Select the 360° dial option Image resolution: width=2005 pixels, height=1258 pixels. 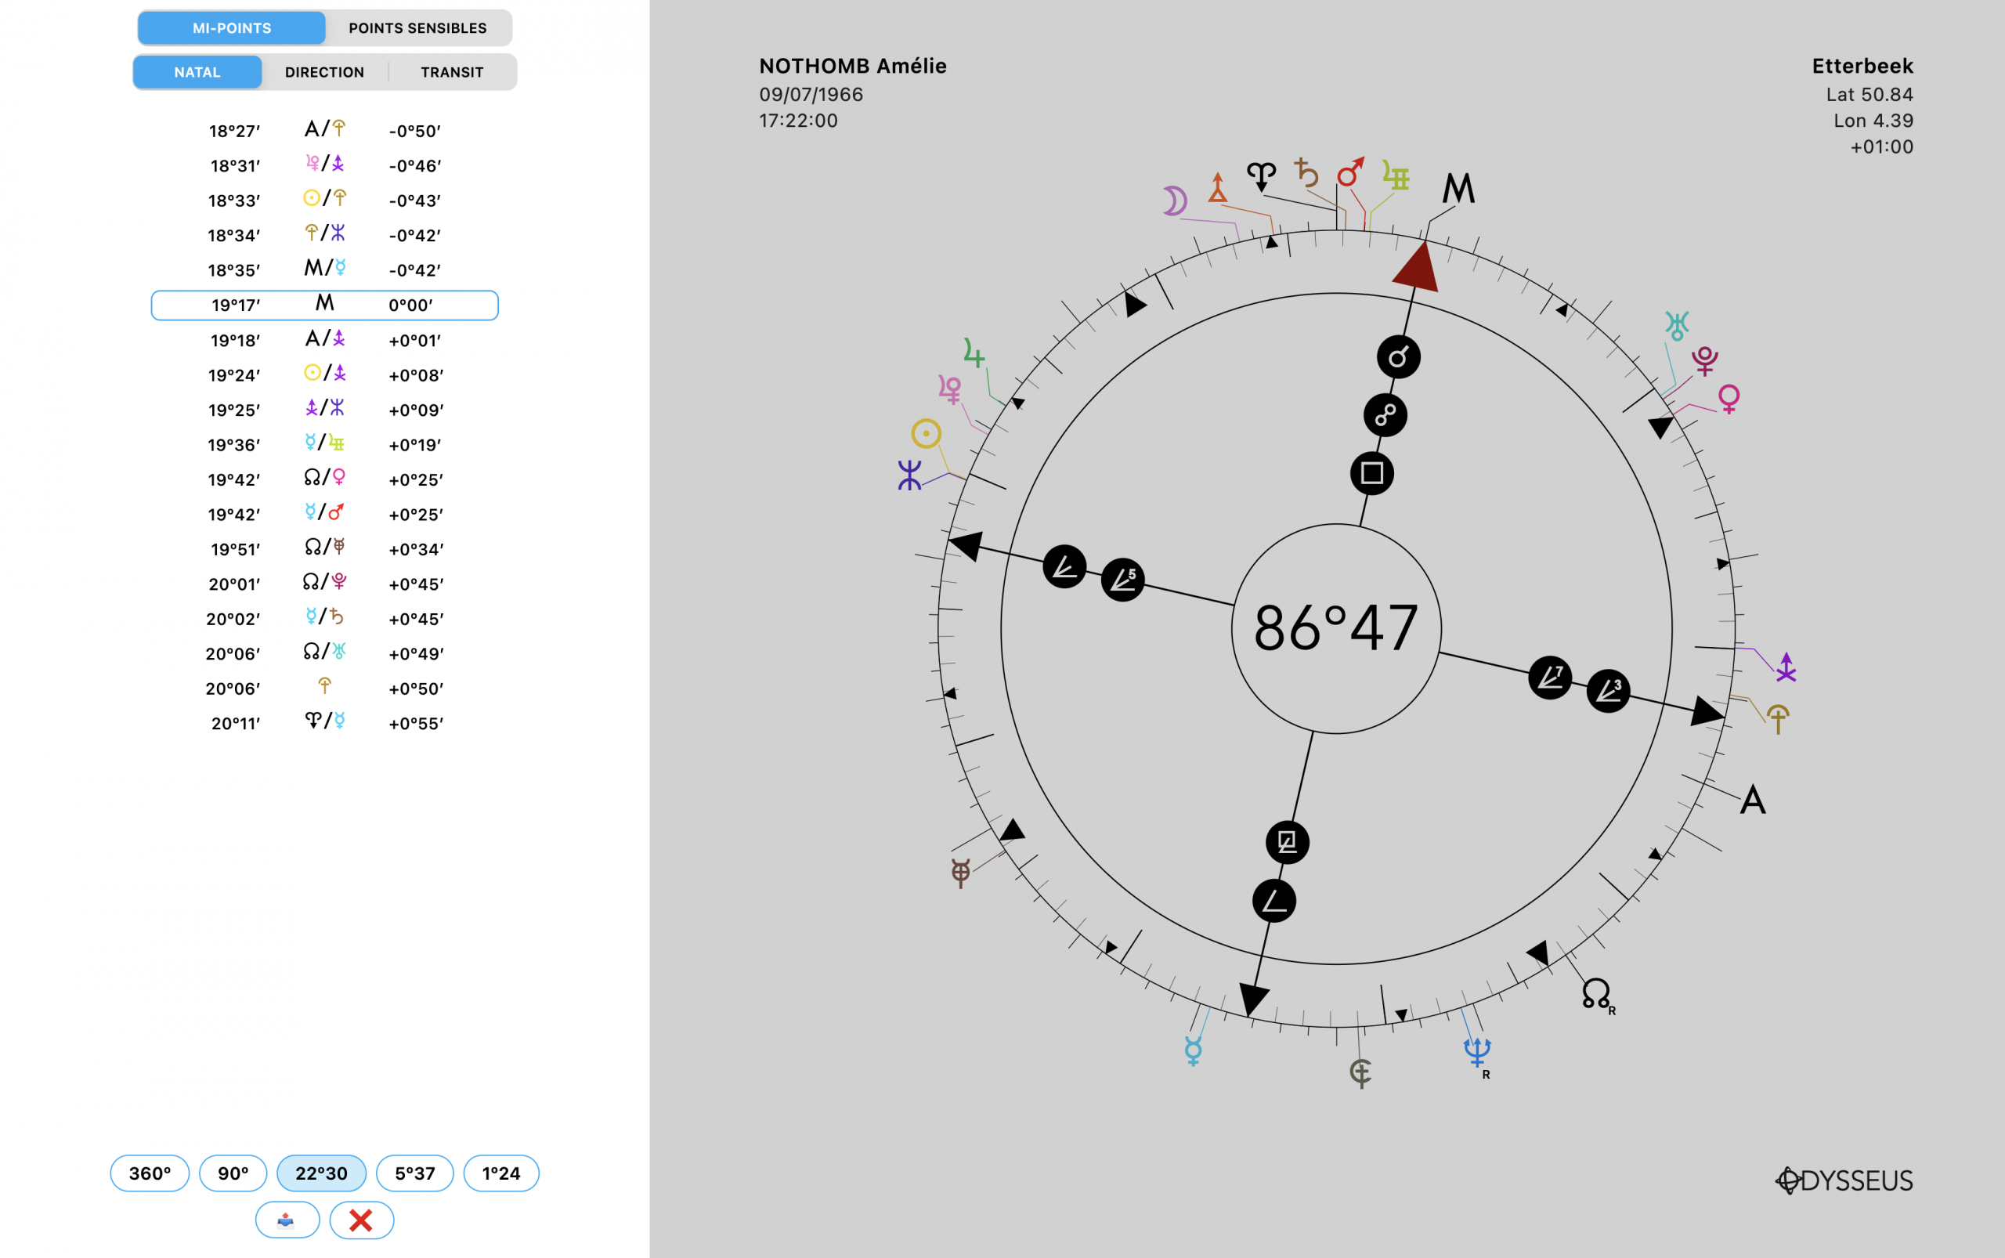(x=150, y=1173)
